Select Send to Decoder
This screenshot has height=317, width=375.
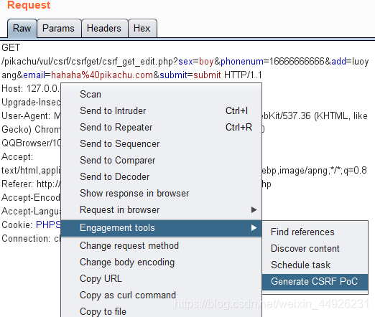click(161, 176)
